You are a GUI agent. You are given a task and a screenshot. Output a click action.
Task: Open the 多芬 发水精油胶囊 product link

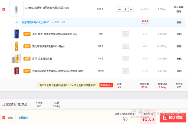42,59
